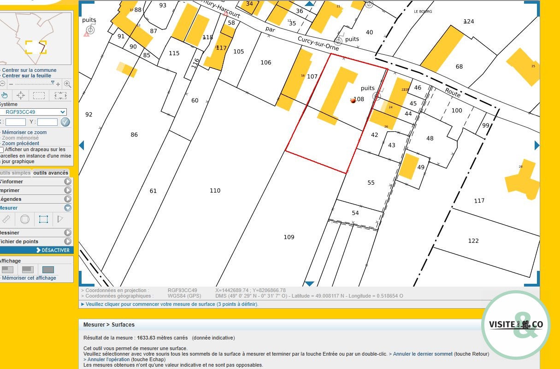Viewport: 560px width, 369px height.
Task: Click the zoom out magnifier icon
Action: [2, 84]
